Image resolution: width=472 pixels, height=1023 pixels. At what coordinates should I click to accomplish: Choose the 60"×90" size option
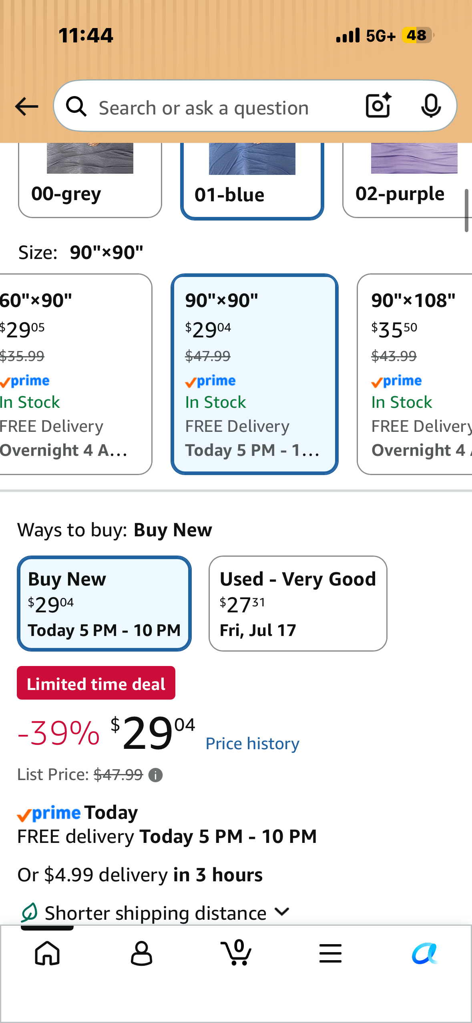point(75,374)
